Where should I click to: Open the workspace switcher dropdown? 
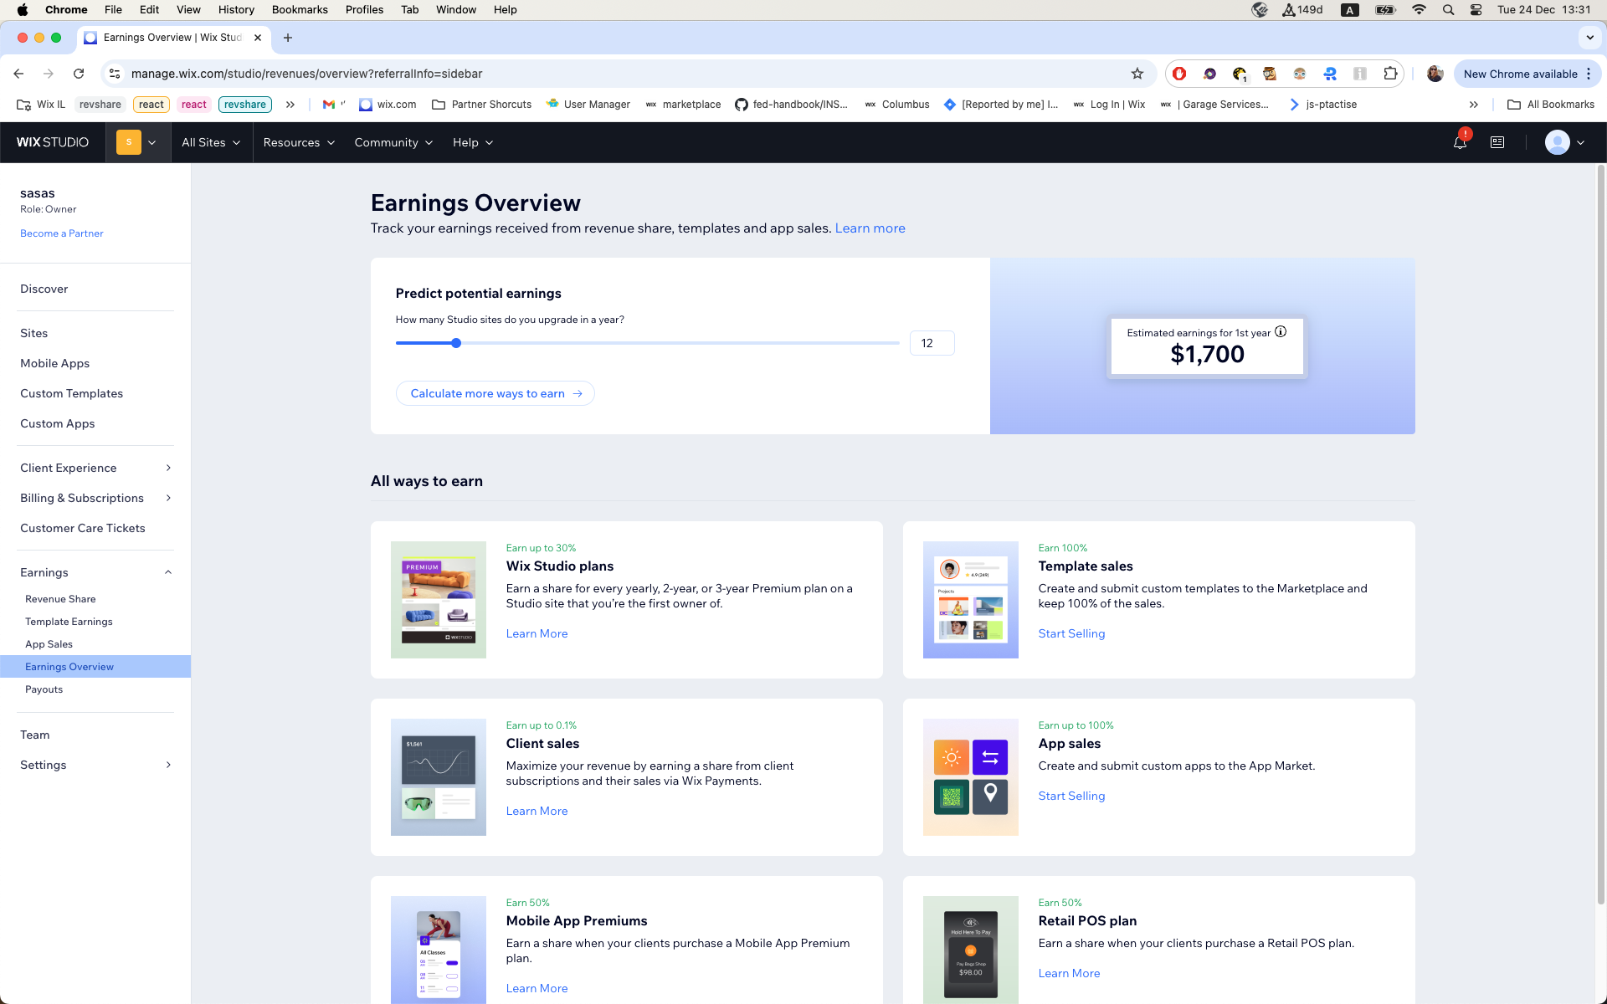coord(137,142)
